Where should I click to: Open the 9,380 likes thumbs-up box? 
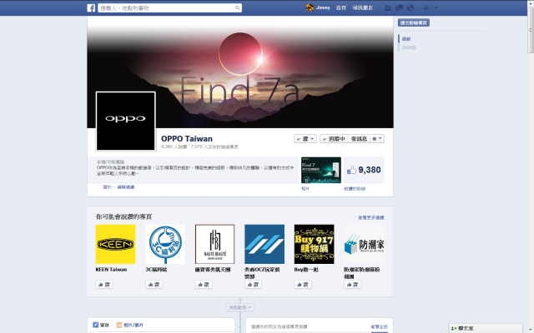(364, 170)
